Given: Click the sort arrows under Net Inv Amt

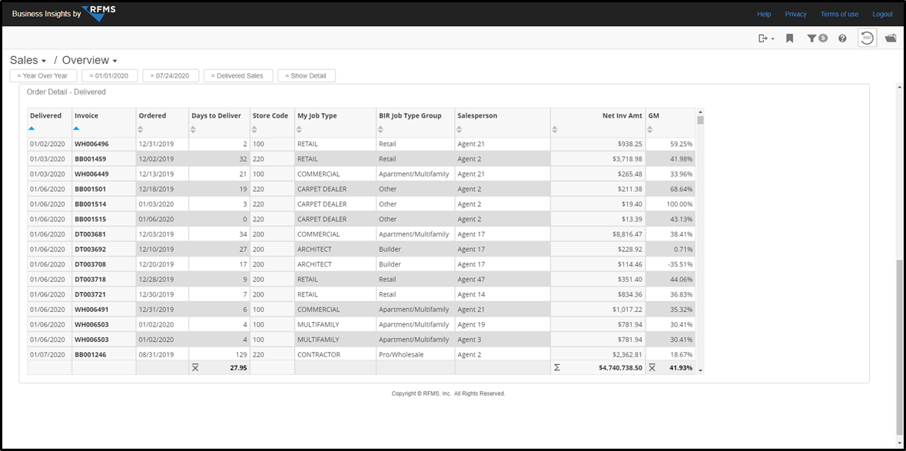Looking at the screenshot, I should click(x=556, y=130).
